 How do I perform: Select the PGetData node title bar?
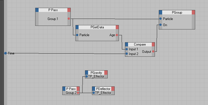tap(97, 27)
